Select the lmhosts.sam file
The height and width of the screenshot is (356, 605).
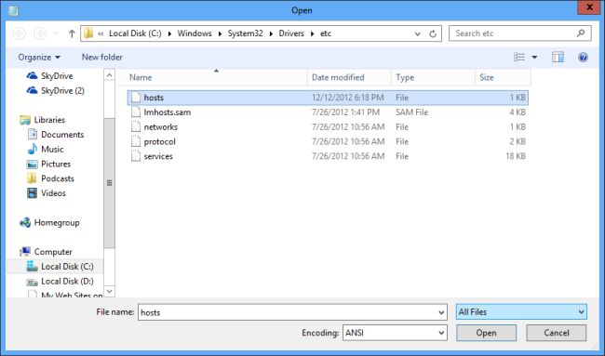pos(328,112)
